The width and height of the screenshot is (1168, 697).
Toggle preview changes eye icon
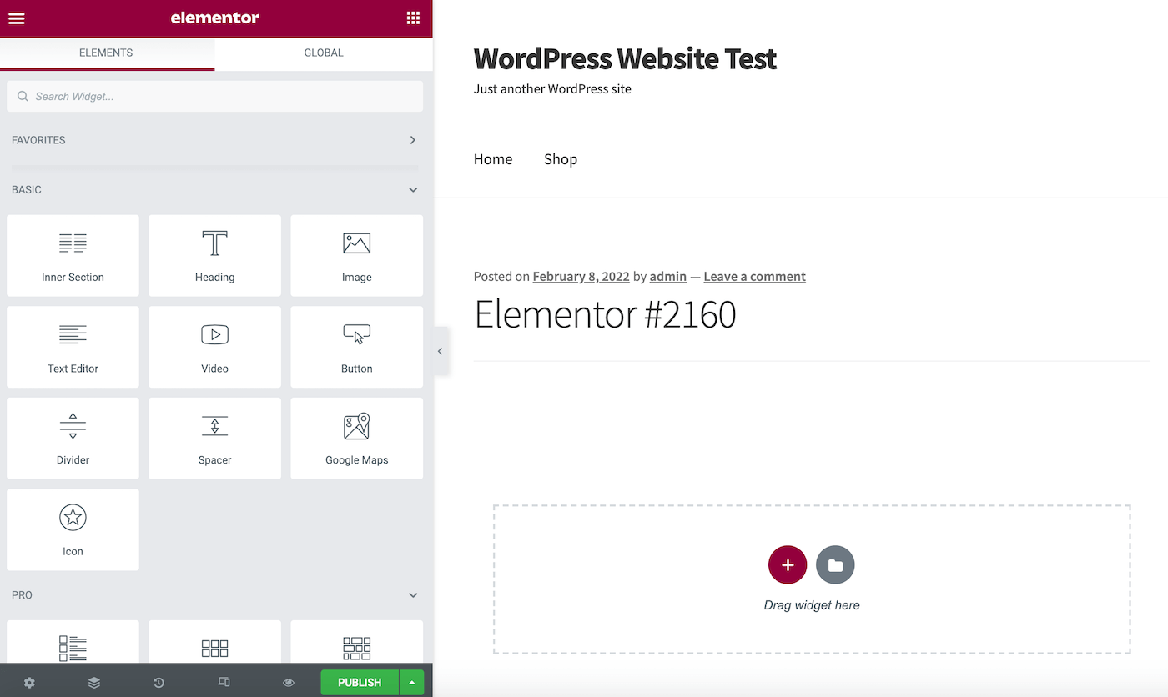289,682
